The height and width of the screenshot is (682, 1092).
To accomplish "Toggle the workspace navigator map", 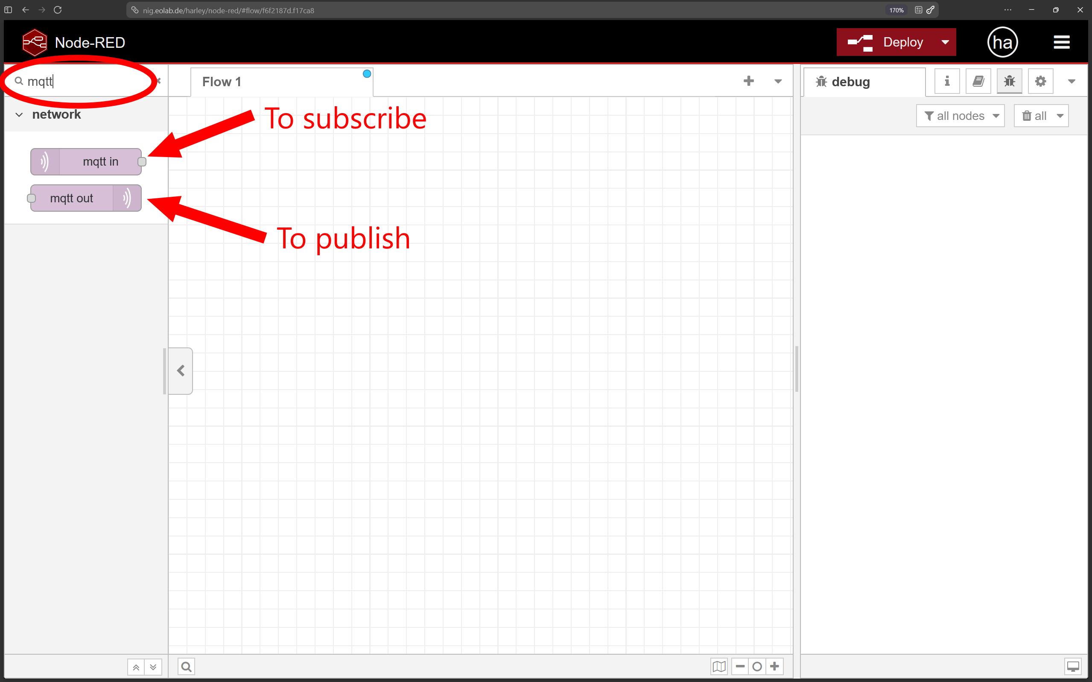I will [x=719, y=666].
